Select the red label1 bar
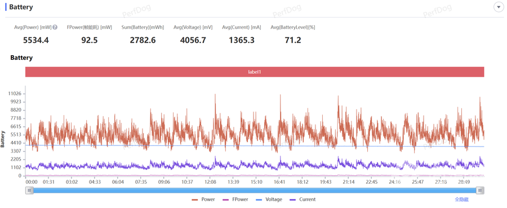 pos(255,72)
